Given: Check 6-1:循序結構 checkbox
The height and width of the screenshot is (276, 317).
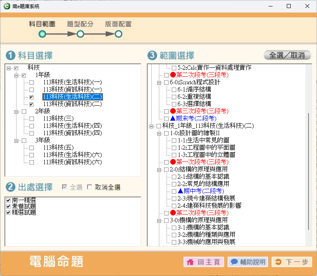Looking at the screenshot, I should click(174, 90).
